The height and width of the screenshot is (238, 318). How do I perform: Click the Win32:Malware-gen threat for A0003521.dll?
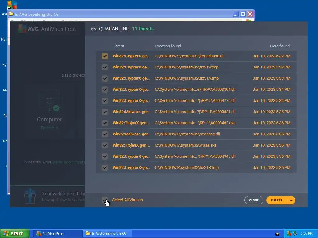[131, 112]
